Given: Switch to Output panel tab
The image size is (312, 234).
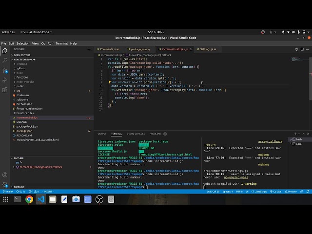Looking at the screenshot, I should (102, 134).
